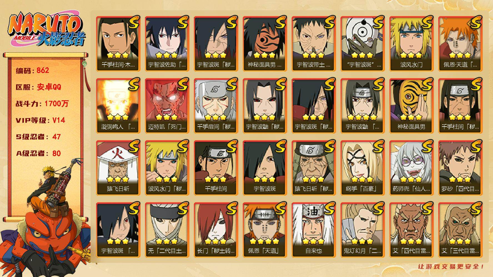This screenshot has width=493, height=277.
Task: Select the 鬼灯幻月「二代目水影」 card
Action: click(362, 230)
